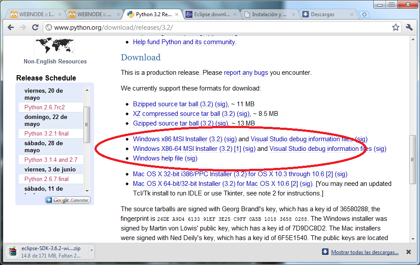Go back to the previous page

[x=10, y=27]
